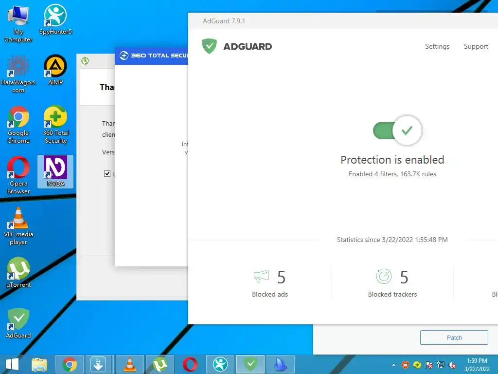Switch to SpyHunter in the taskbar
This screenshot has height=374, width=498.
pos(220,364)
